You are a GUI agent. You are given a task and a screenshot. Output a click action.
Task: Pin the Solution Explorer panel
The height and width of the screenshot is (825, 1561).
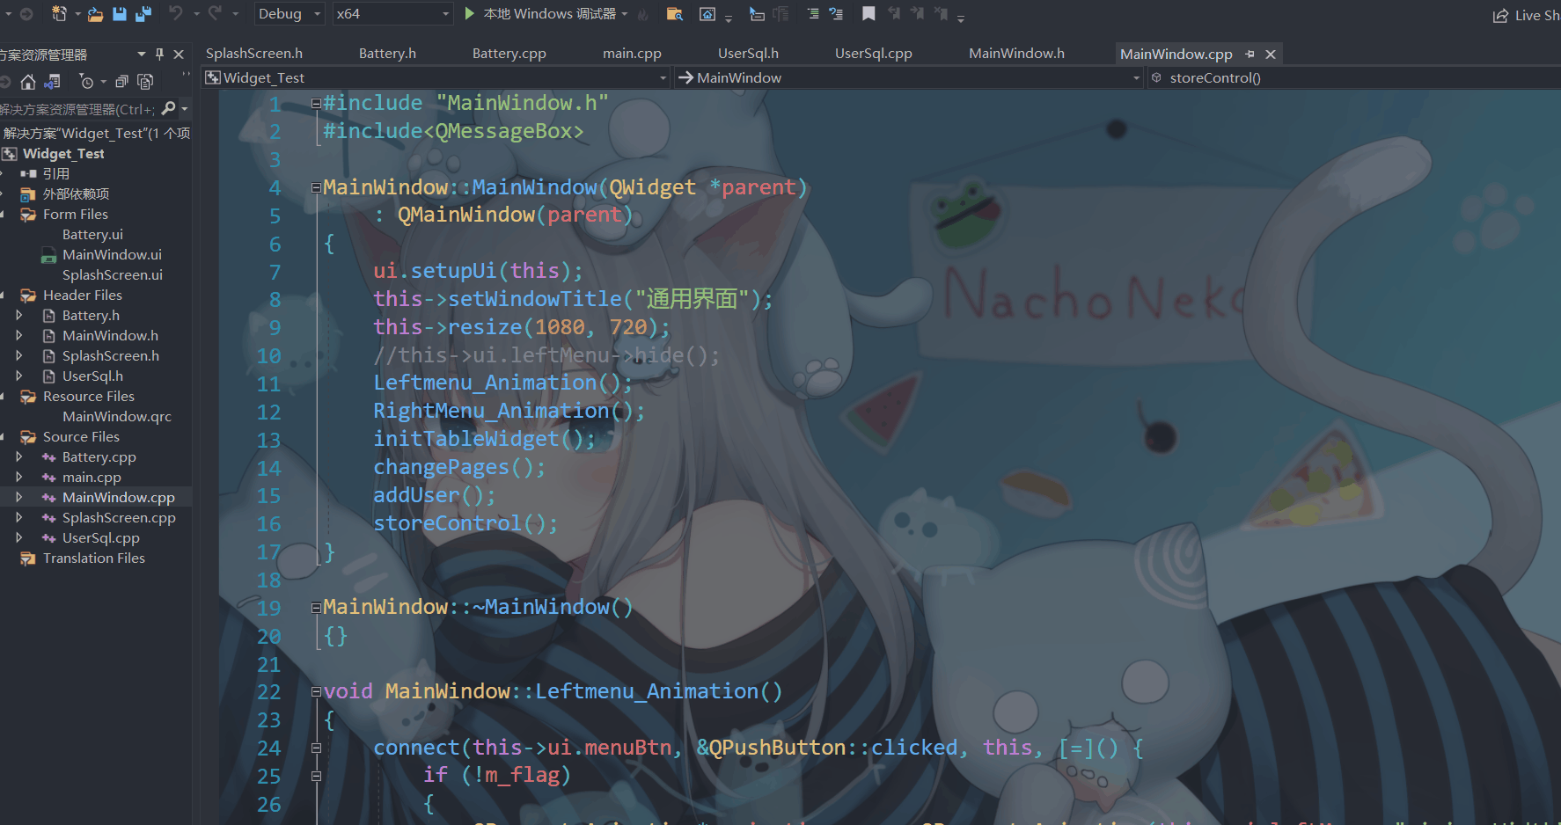(x=159, y=54)
